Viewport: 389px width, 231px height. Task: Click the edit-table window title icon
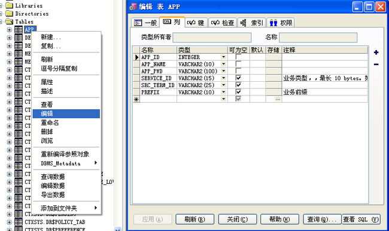[x=133, y=7]
